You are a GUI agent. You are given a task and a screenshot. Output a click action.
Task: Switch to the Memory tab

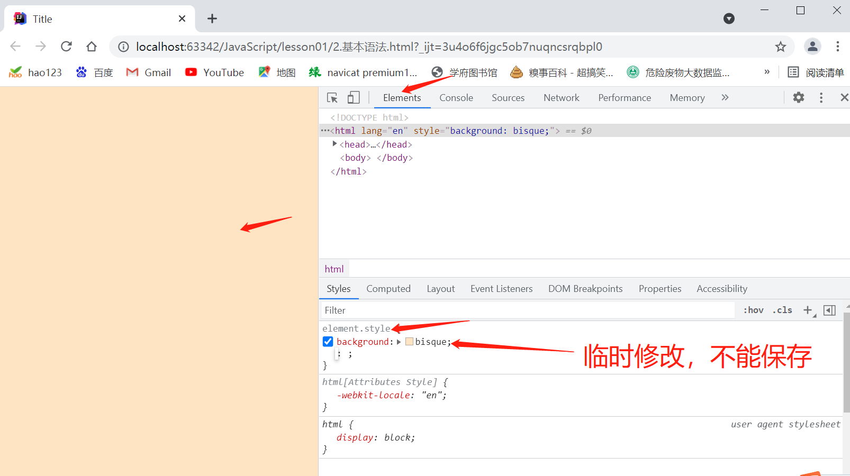tap(687, 98)
